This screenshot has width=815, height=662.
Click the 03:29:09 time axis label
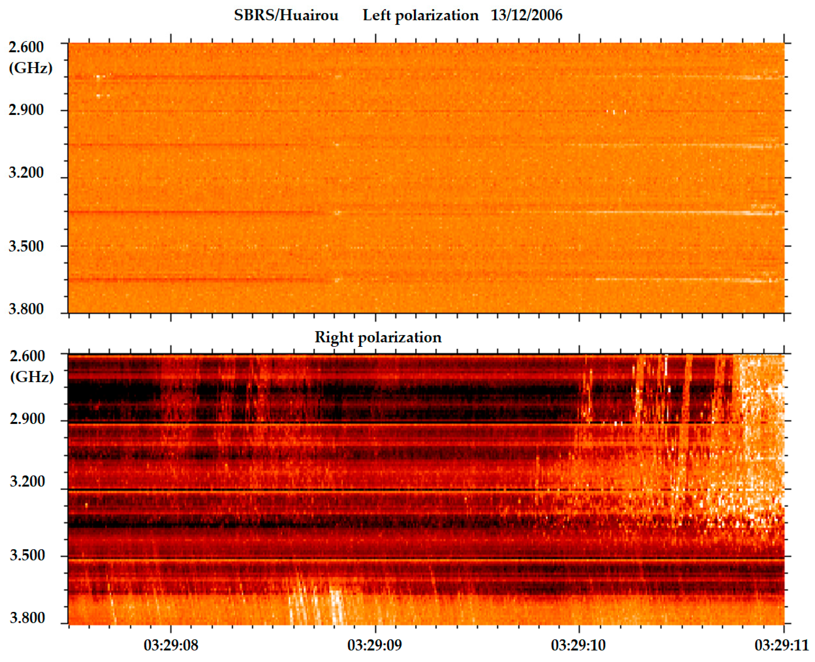point(374,646)
